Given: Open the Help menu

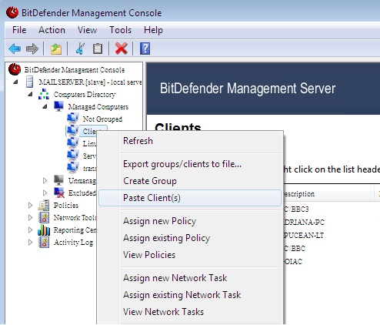Looking at the screenshot, I should point(153,30).
